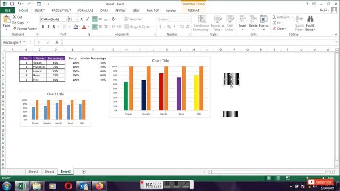Open the FILE tab
The height and width of the screenshot is (191, 340).
coord(7,10)
